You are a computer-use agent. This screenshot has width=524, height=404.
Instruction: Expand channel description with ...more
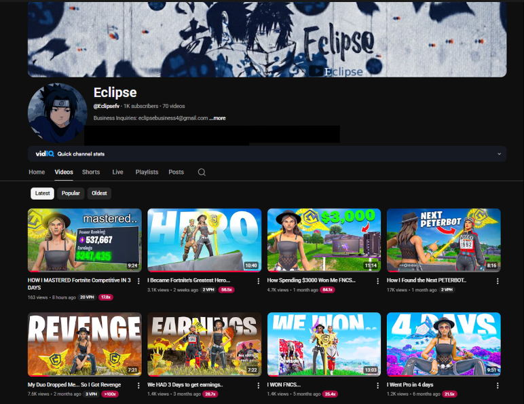coord(218,118)
